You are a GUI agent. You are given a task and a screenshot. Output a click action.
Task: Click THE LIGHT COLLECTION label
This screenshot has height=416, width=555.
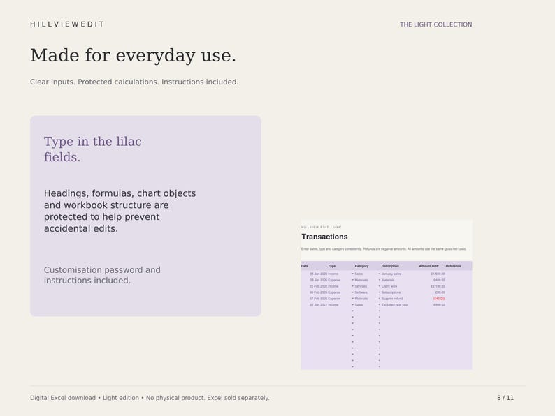click(435, 24)
